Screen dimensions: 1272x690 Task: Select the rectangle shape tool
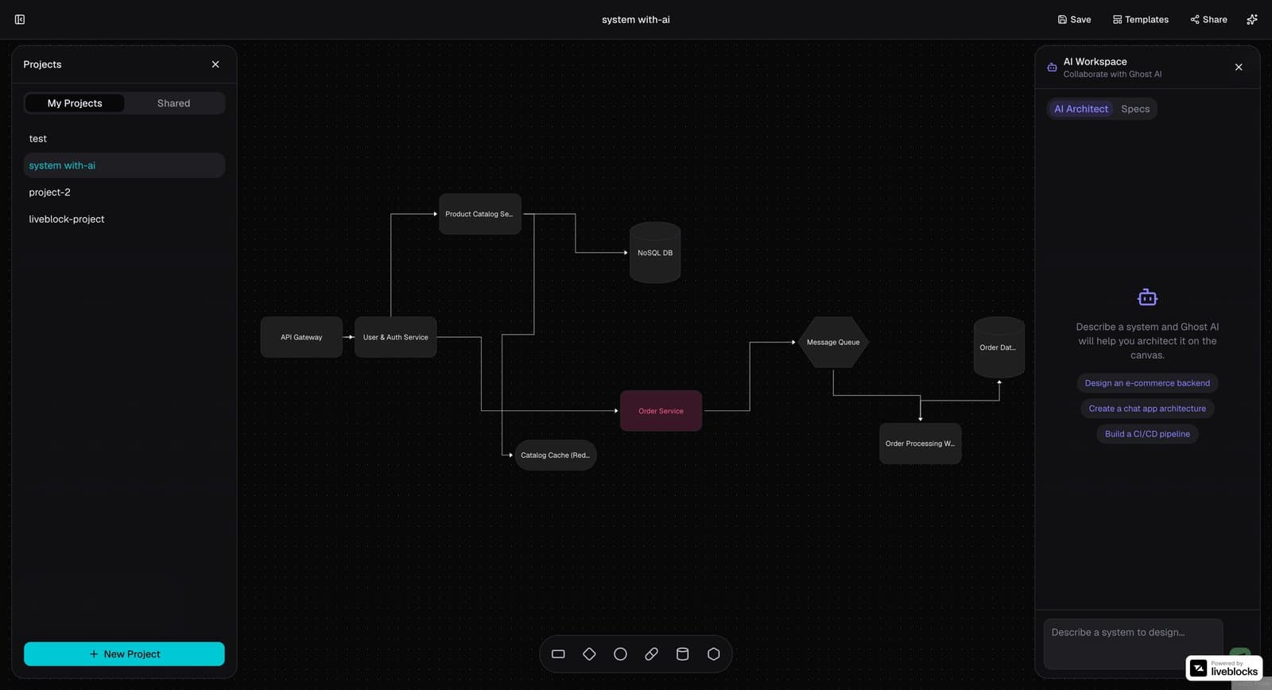pos(558,654)
